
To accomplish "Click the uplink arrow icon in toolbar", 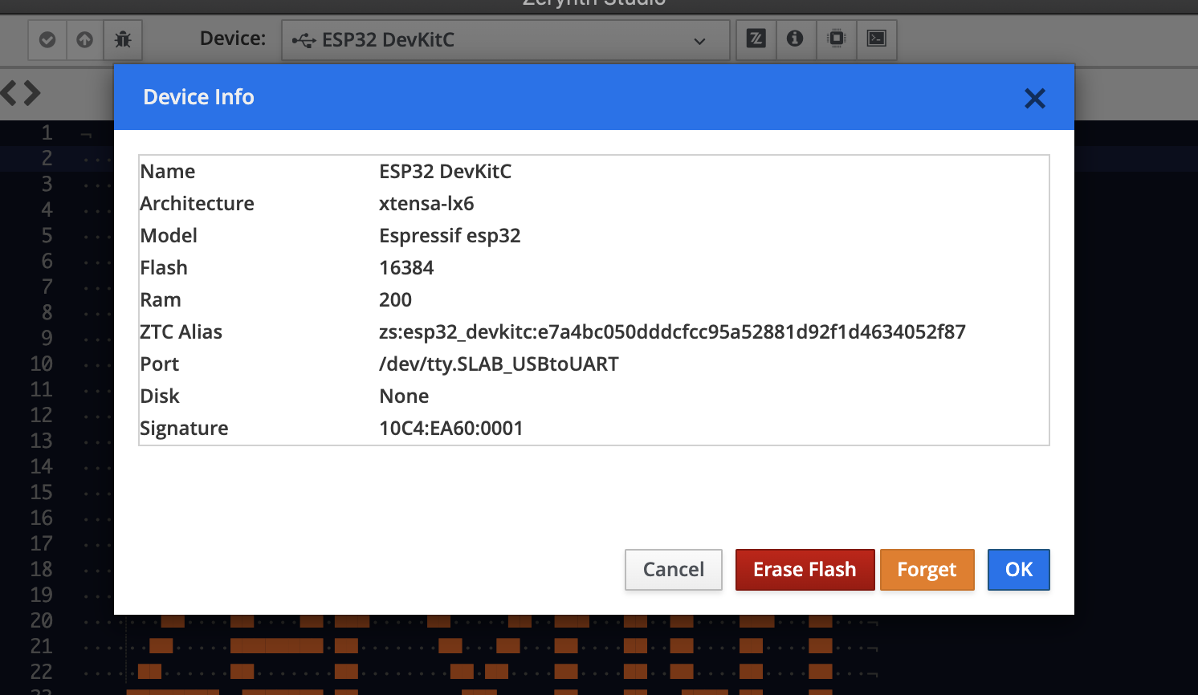I will (84, 39).
